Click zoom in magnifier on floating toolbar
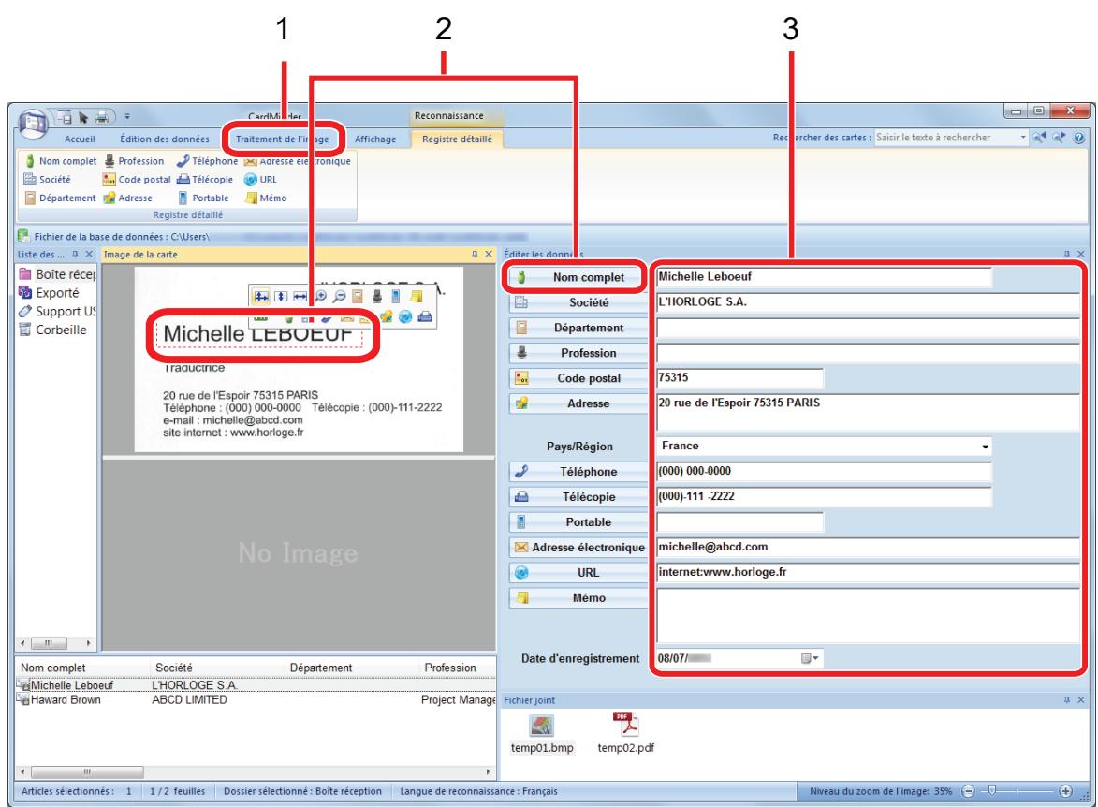Viewport: 1098px width, 807px height. [320, 297]
